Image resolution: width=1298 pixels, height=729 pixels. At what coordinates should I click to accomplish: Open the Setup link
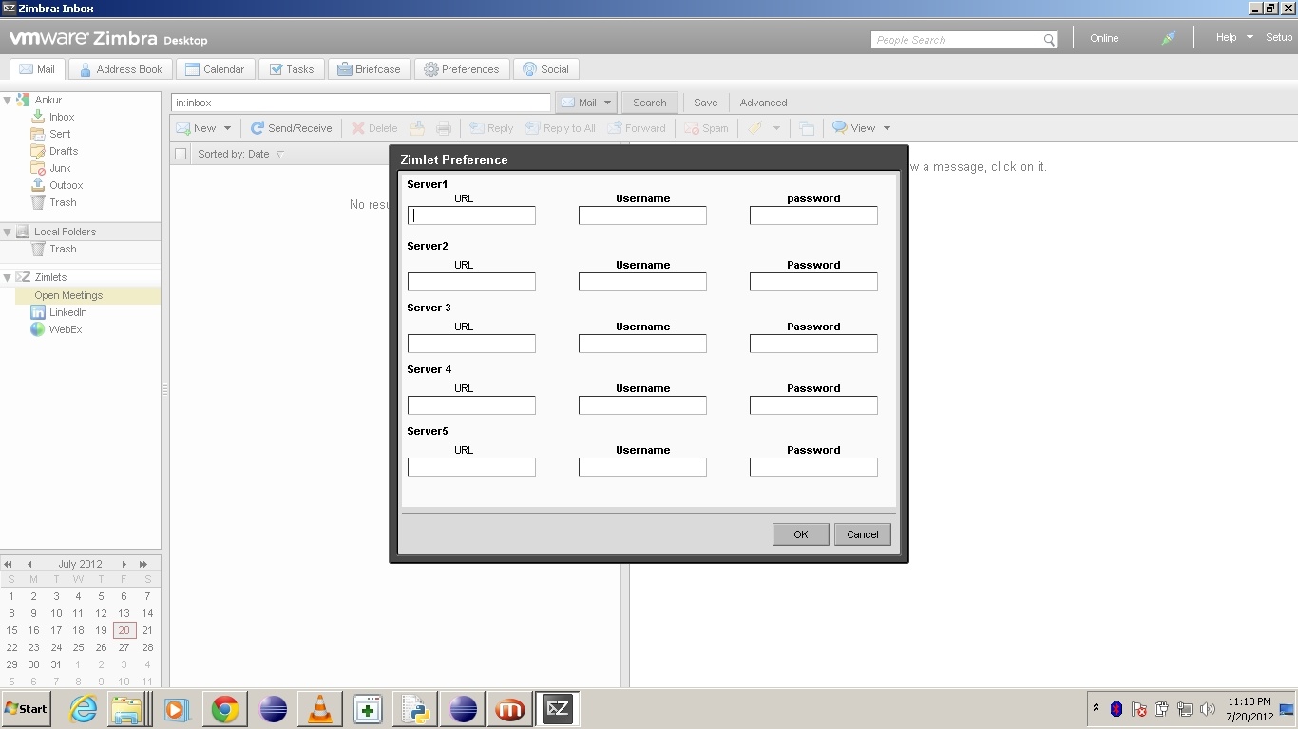pos(1279,37)
